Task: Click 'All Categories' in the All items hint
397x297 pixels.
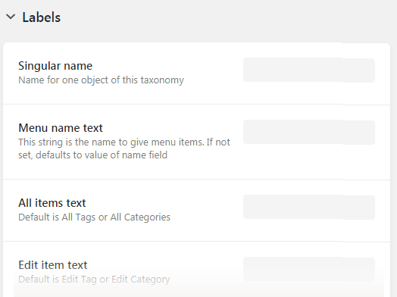Action: (140, 217)
